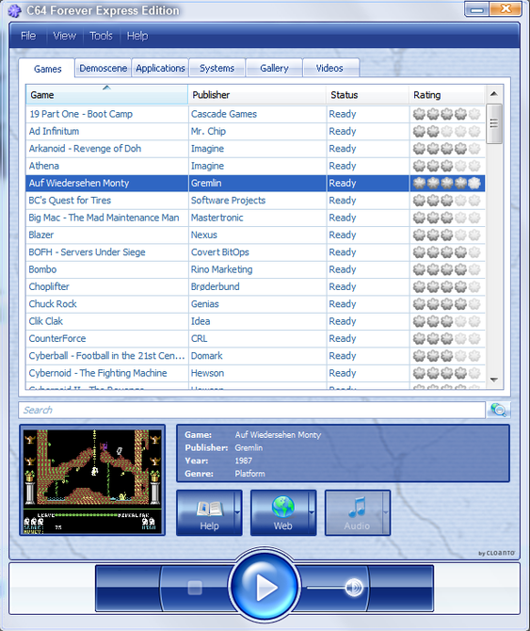The width and height of the screenshot is (530, 631).
Task: Open the Help menu
Action: [137, 36]
